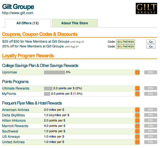Open $25 off $50 New Members offer

(36, 42)
